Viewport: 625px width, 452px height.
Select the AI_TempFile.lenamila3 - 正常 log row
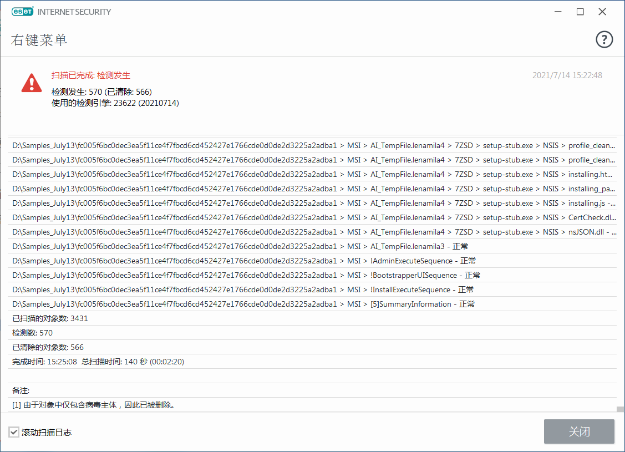tap(313, 246)
